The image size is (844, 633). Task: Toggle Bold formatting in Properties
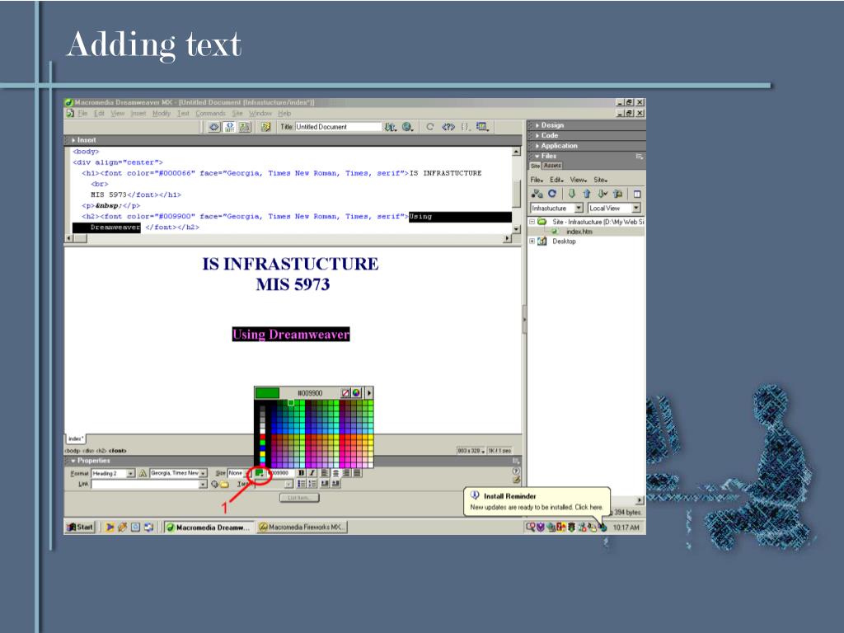301,472
